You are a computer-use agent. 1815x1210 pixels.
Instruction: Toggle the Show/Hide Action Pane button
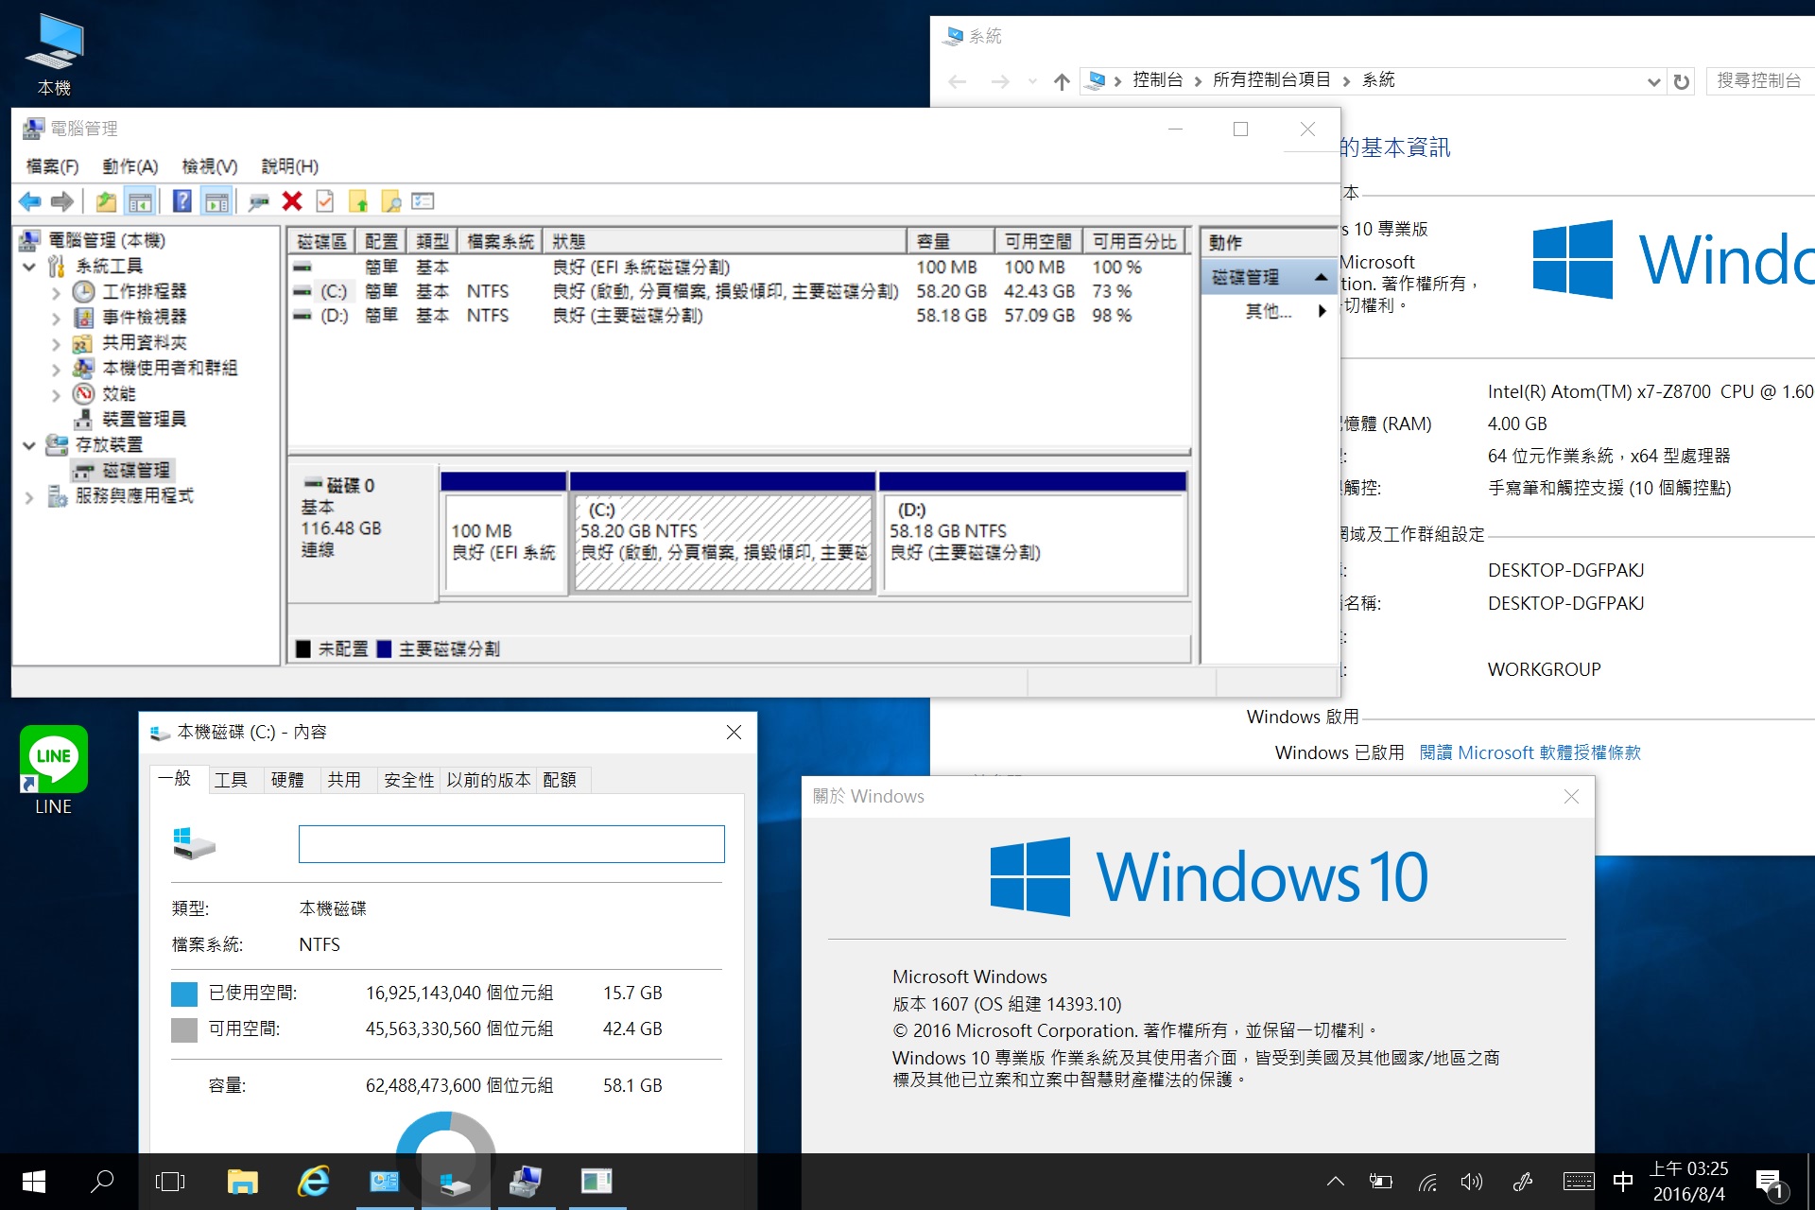pos(216,201)
